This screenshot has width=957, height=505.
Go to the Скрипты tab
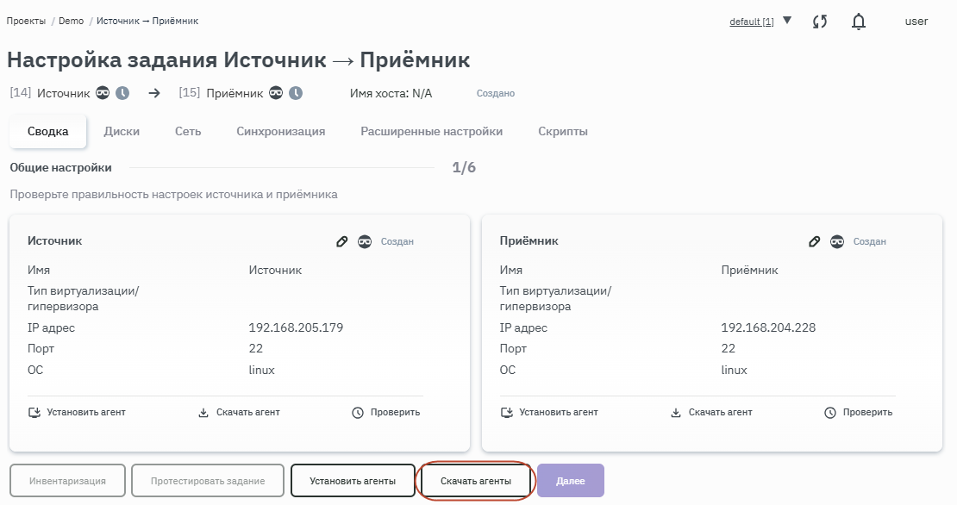(563, 132)
